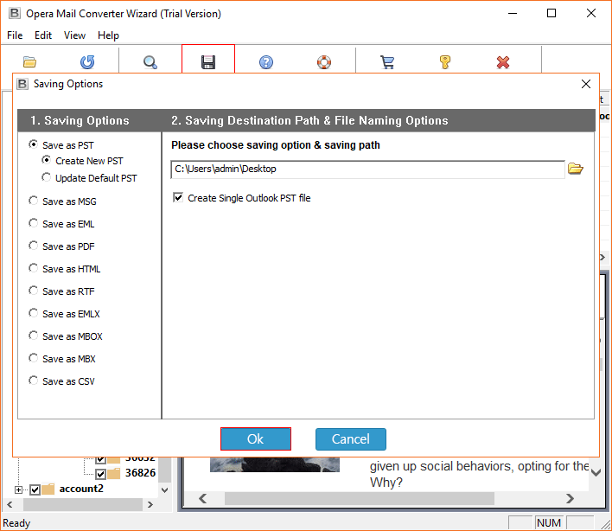Maximize the Opera Mail Converter window

[x=551, y=13]
